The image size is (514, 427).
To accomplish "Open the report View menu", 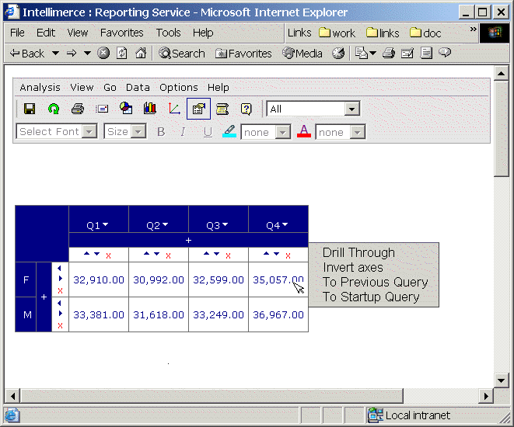I will [82, 88].
